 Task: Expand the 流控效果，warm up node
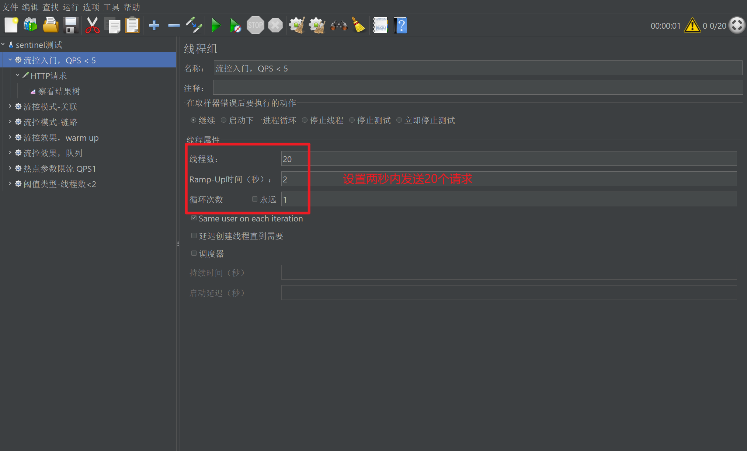click(x=10, y=137)
